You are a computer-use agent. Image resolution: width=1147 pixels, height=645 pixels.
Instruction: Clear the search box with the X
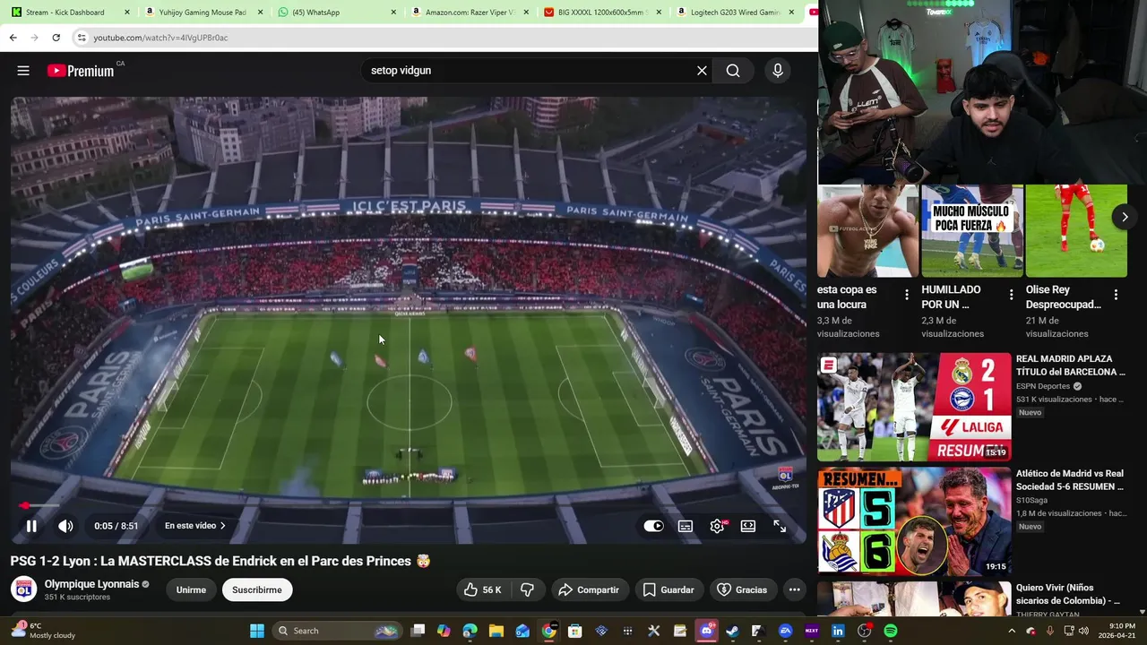pyautogui.click(x=702, y=71)
